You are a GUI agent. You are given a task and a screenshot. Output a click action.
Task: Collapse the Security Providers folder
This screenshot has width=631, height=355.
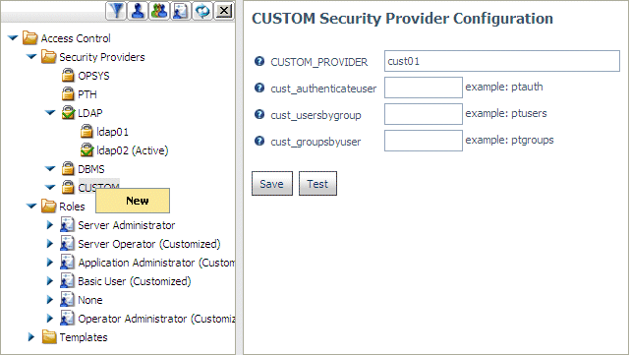coord(31,57)
